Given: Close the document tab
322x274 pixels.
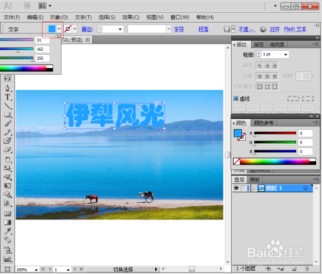Looking at the screenshot, I should [88, 40].
